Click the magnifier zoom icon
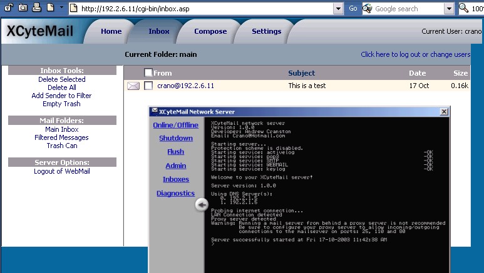The height and width of the screenshot is (273, 484). point(464,8)
